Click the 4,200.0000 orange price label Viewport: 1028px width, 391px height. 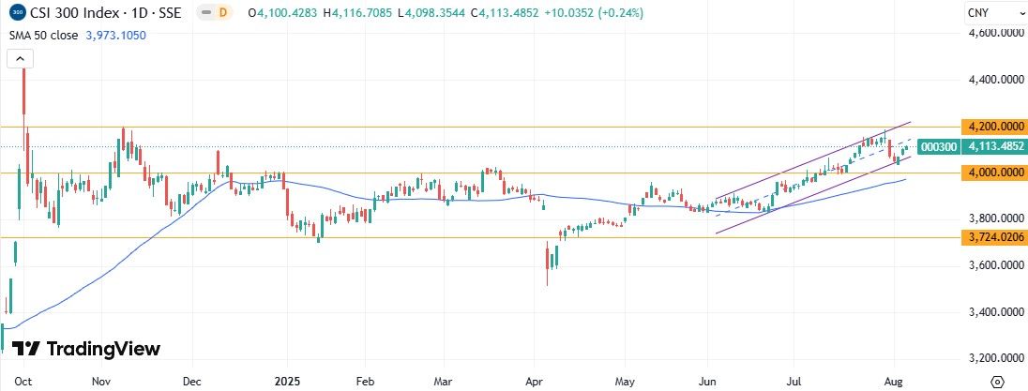pyautogui.click(x=995, y=127)
